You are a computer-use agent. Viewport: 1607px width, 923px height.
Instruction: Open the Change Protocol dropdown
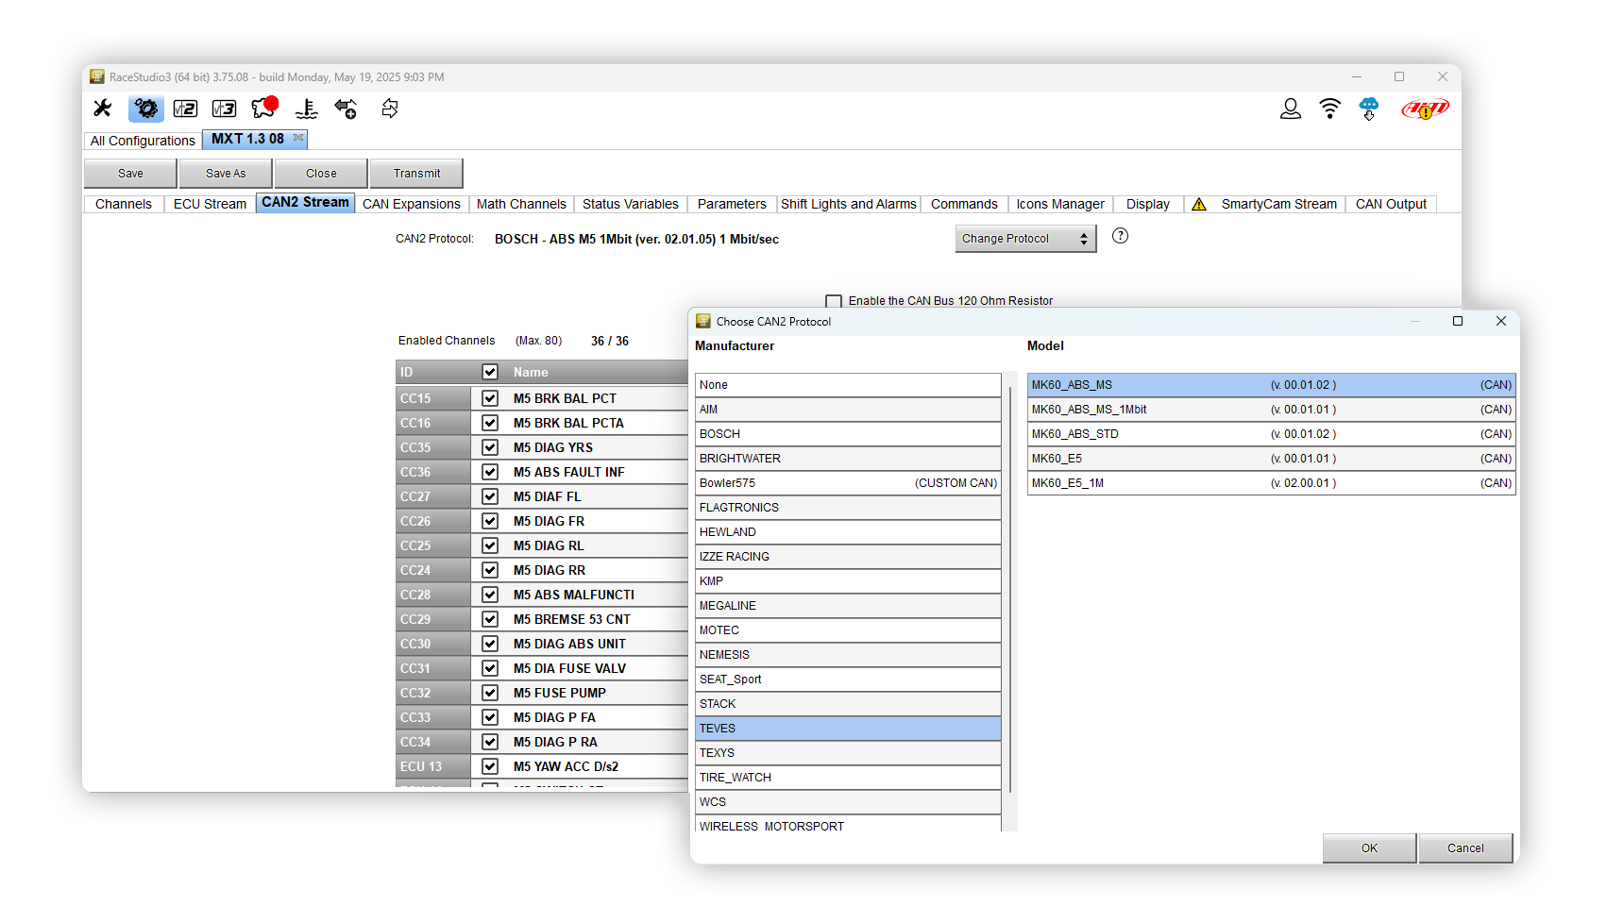point(1025,239)
